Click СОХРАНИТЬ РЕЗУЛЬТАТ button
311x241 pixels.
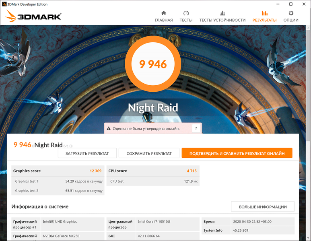pos(149,153)
